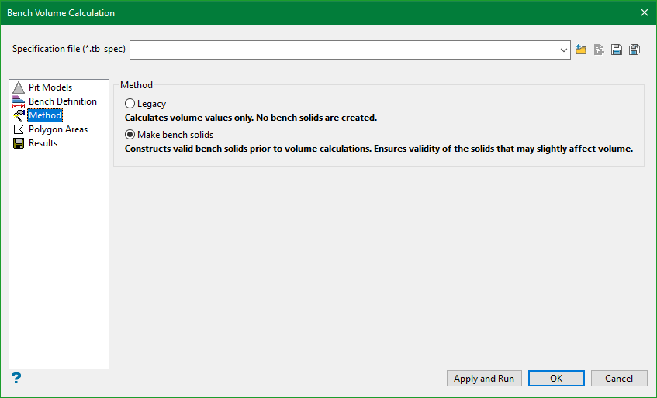Click the new specification file icon
The width and height of the screenshot is (657, 398).
(x=599, y=50)
